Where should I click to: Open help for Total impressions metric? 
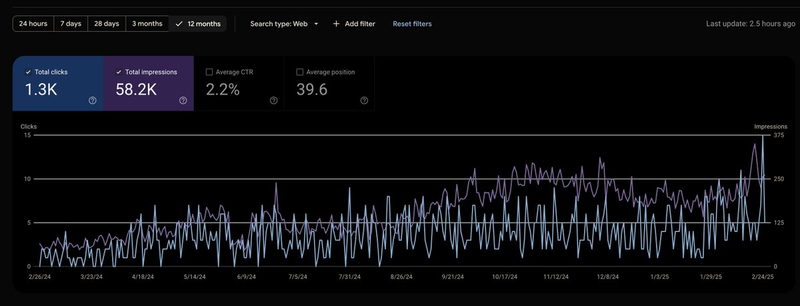coord(183,101)
